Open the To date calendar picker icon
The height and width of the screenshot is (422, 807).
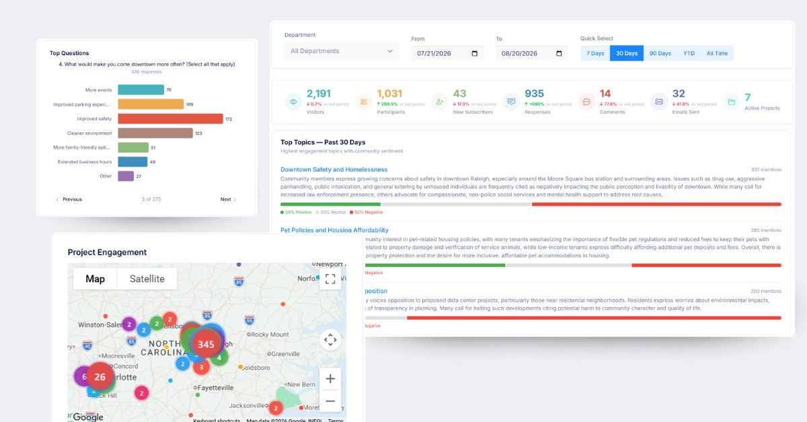[559, 54]
